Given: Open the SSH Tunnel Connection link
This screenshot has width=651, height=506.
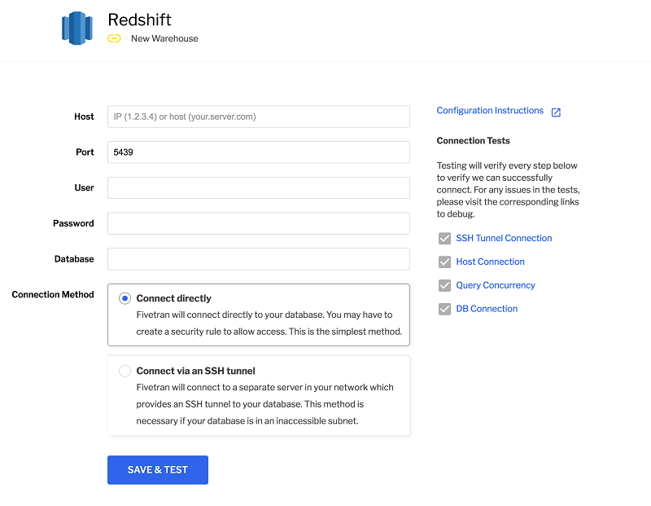Looking at the screenshot, I should [x=504, y=238].
